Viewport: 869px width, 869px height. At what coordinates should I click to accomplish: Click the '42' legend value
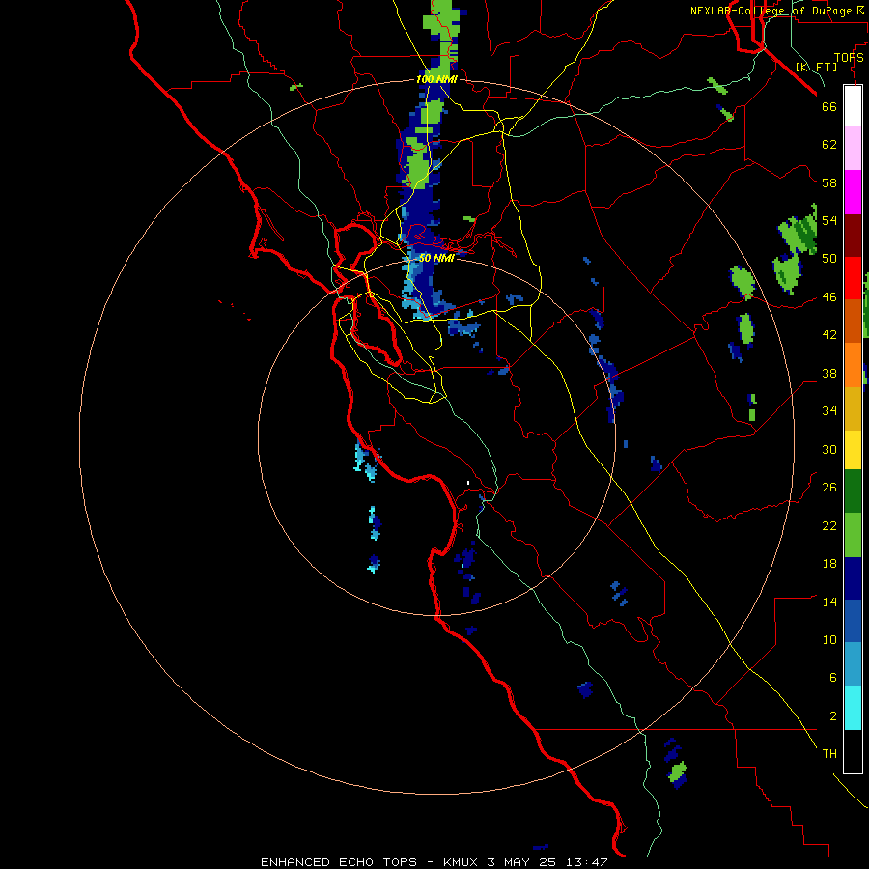click(x=829, y=335)
